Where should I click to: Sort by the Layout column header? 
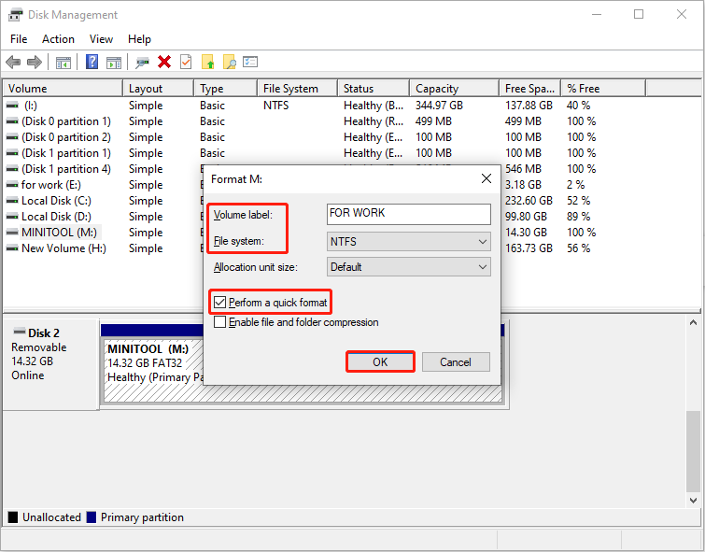(158, 89)
